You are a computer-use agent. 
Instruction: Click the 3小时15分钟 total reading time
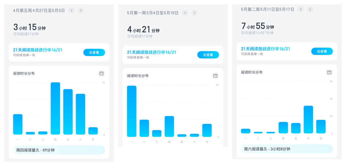29,27
